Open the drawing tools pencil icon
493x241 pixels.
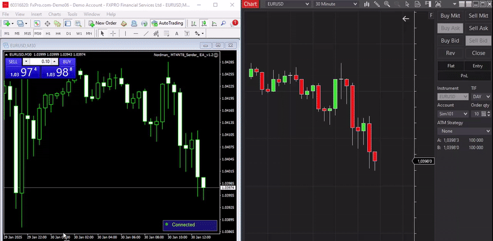[377, 4]
